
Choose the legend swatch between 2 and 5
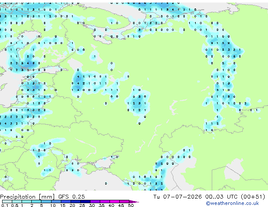36,202
